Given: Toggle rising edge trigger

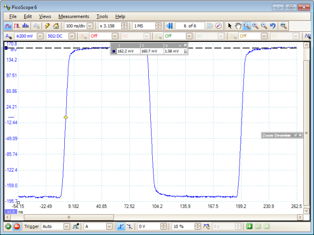Looking at the screenshot, I should 120,226.
